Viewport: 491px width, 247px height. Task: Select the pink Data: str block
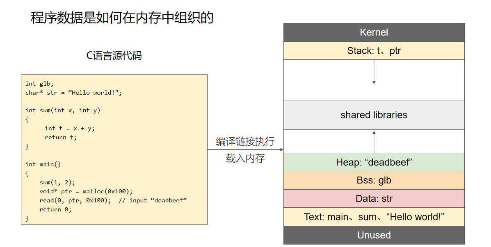click(x=374, y=199)
